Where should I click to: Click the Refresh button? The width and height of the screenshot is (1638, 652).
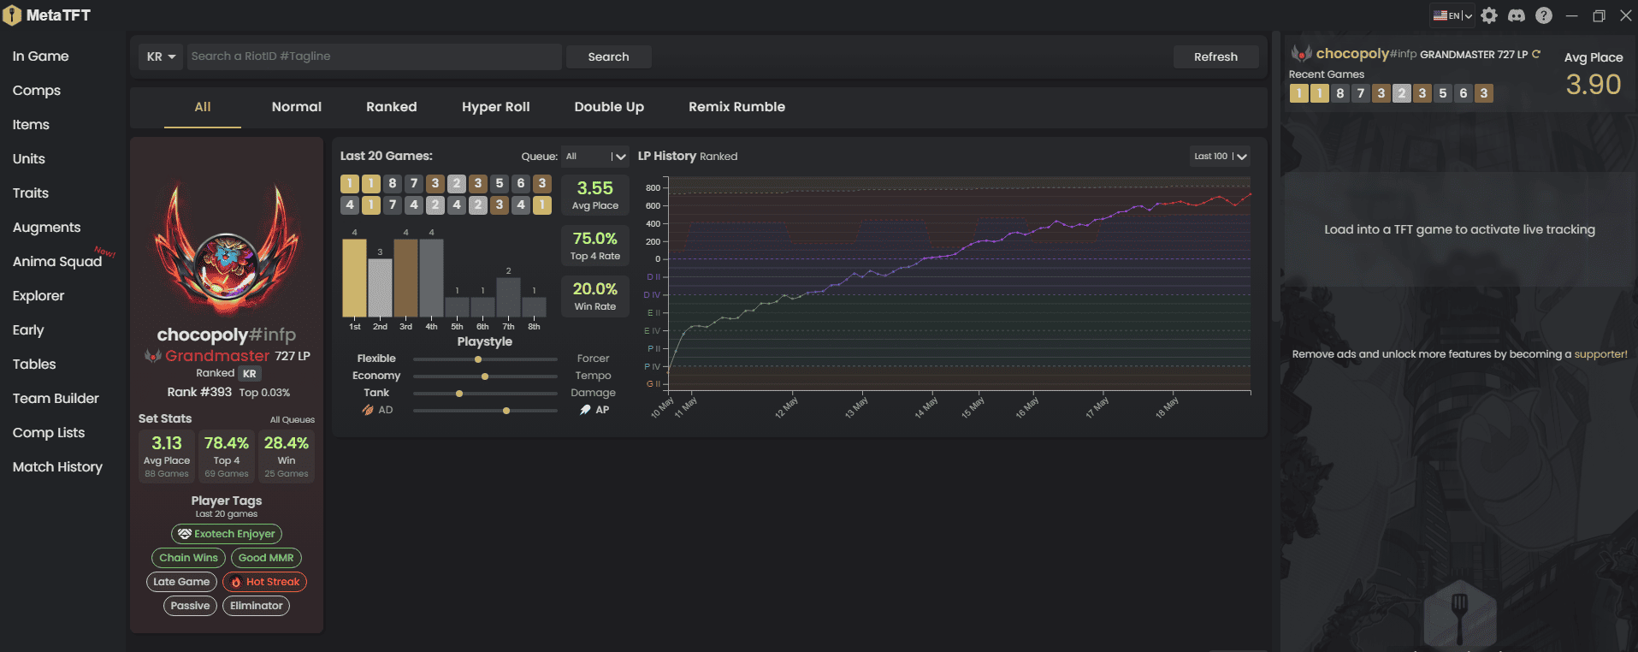pyautogui.click(x=1215, y=56)
